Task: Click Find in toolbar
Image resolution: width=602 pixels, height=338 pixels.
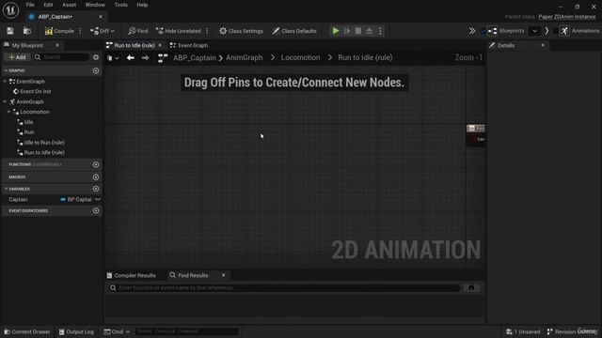Action: click(x=138, y=31)
